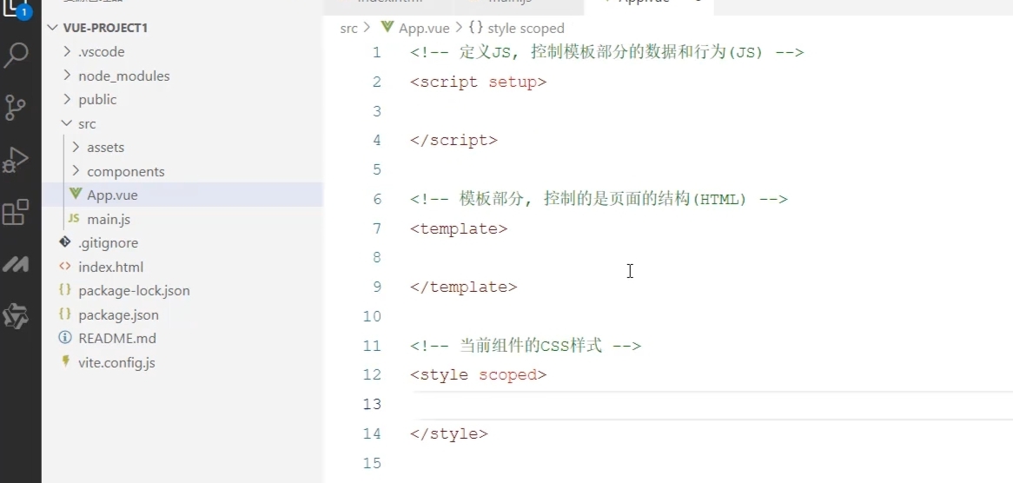Open vite.config.js file

coord(117,362)
